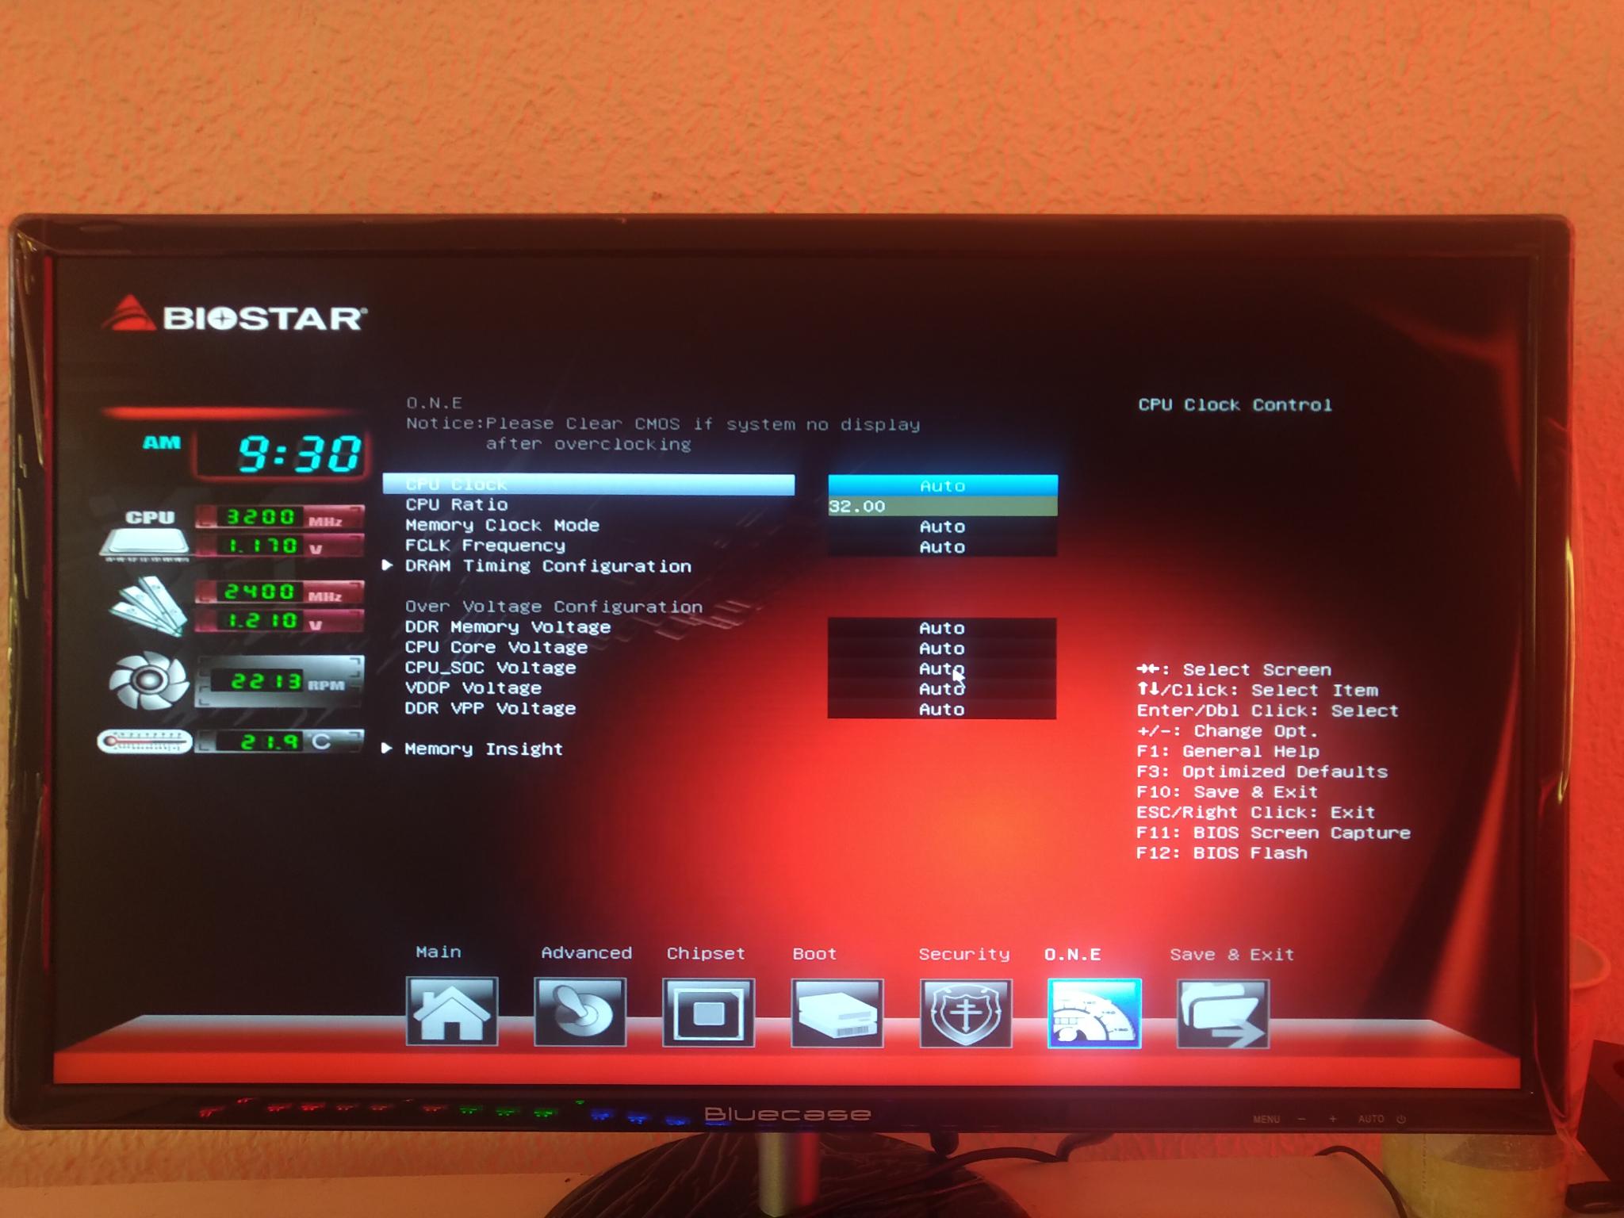
Task: Open the Save & Exit folder icon
Action: pos(1224,1014)
